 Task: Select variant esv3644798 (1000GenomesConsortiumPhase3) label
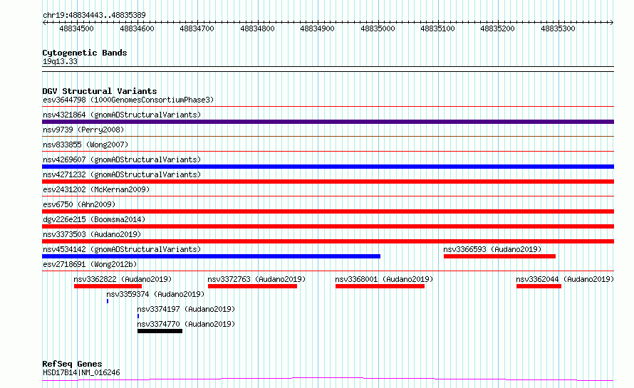(128, 100)
